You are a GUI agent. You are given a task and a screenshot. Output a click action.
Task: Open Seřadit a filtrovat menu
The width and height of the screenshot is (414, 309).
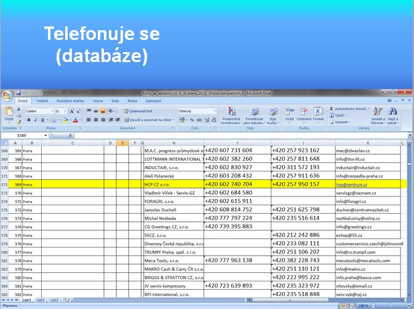[x=378, y=115]
